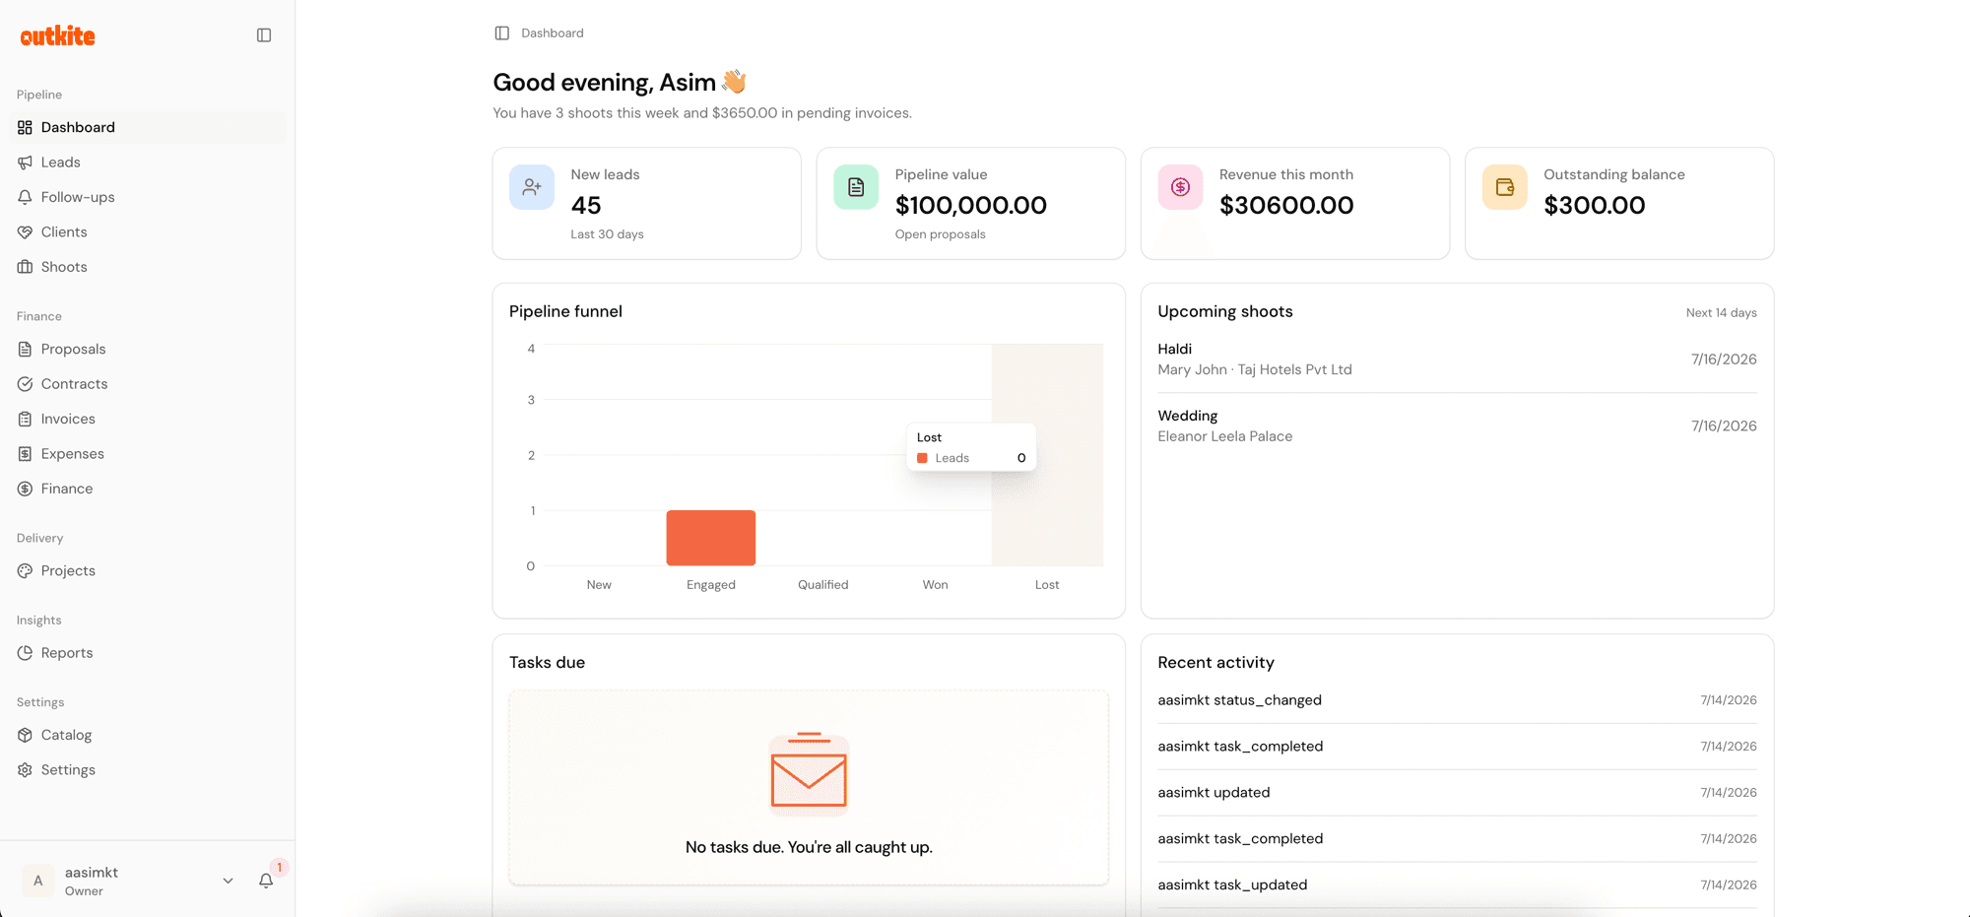Select Invoices menu item

click(148, 419)
